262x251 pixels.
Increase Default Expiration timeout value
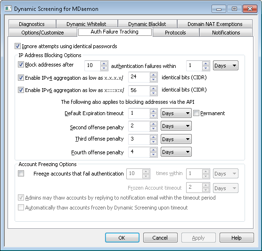click(x=154, y=111)
